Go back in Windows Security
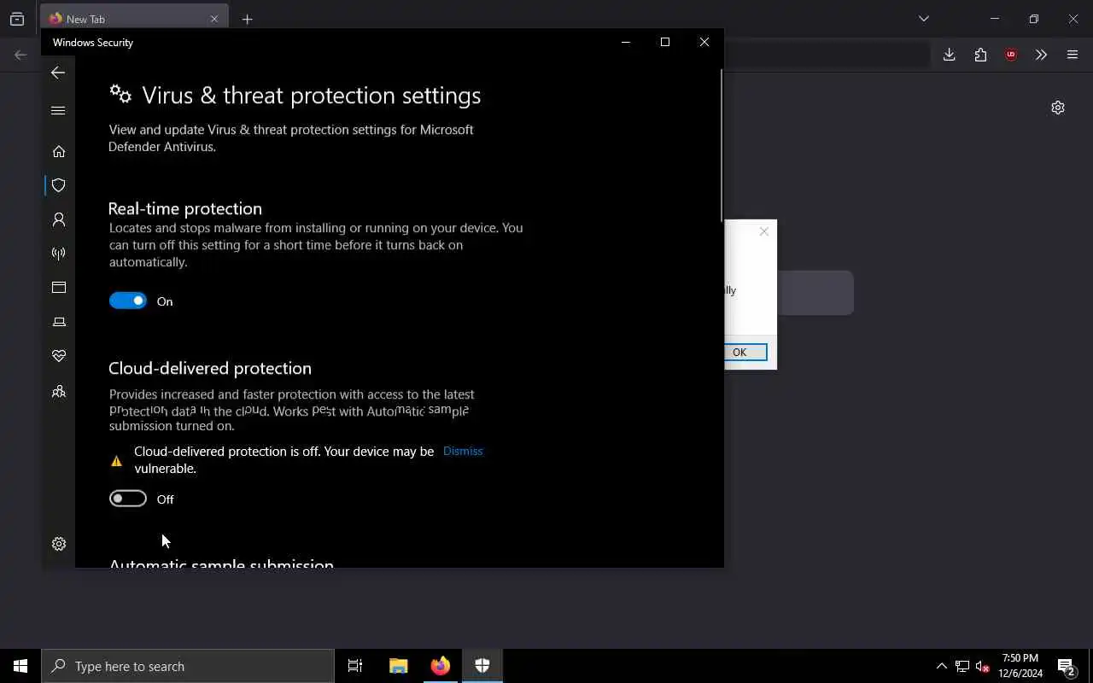 58,73
